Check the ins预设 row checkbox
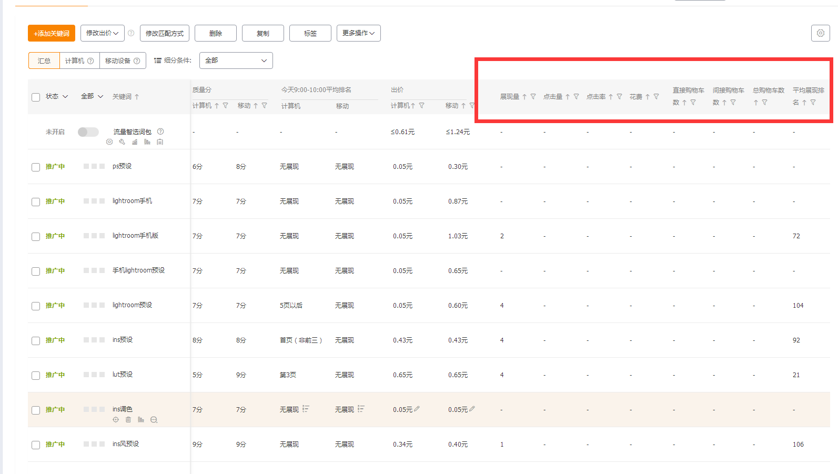The image size is (838, 474). click(36, 341)
